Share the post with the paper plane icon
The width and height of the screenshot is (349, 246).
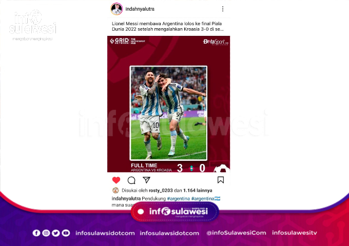146,180
